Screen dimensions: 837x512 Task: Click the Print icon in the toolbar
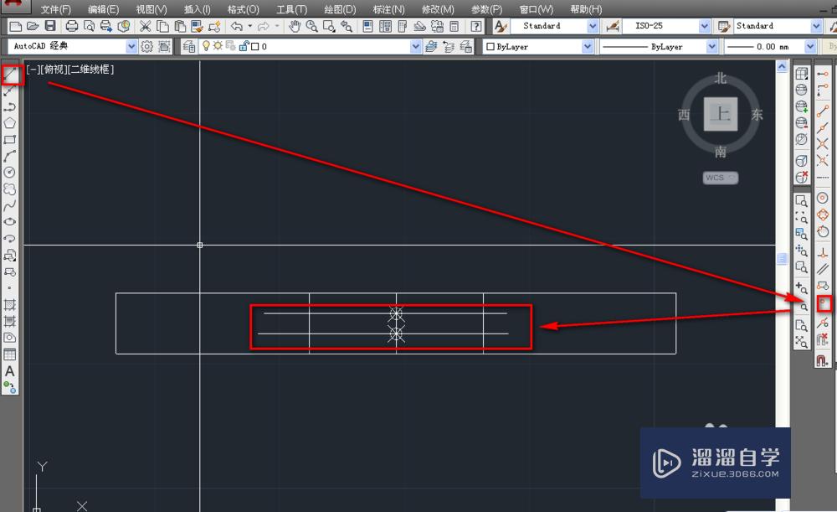pyautogui.click(x=72, y=26)
